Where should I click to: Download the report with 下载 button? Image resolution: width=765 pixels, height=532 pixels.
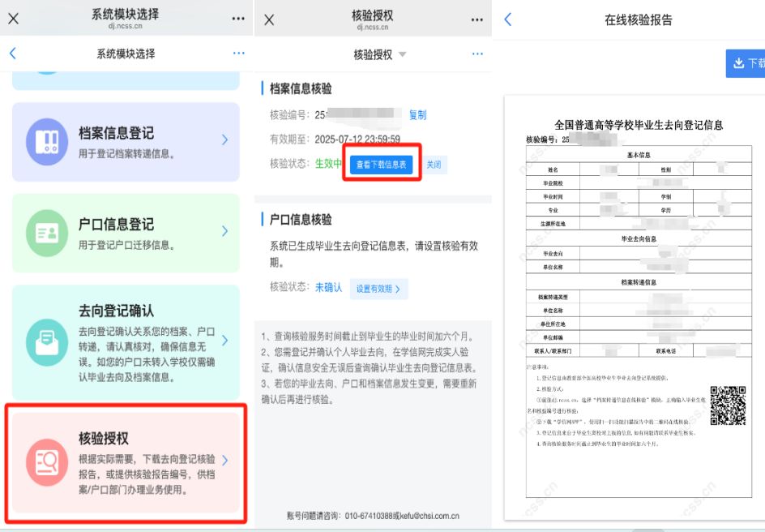coord(746,63)
